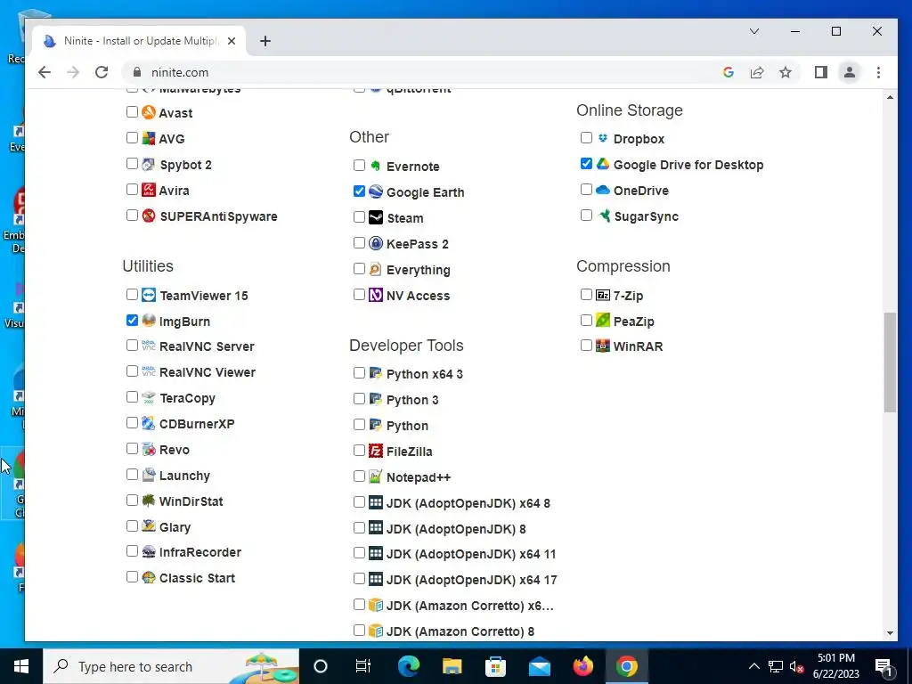Check the Revo checkbox

tap(132, 449)
